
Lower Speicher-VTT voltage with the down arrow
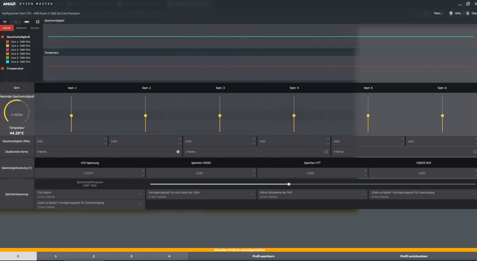pyautogui.click(x=366, y=175)
